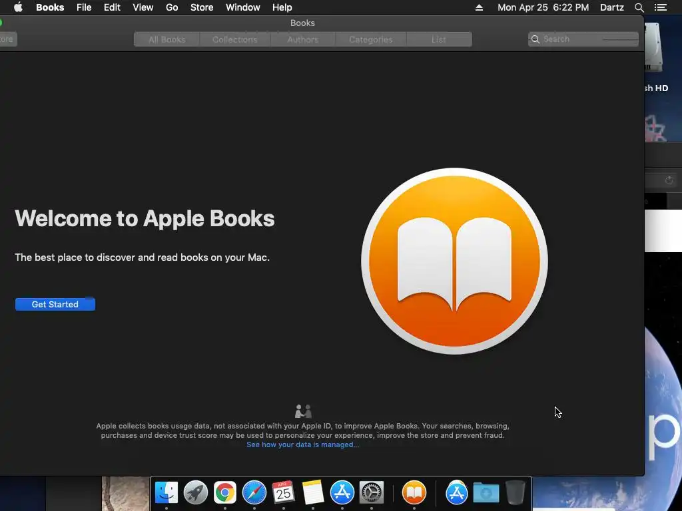682x511 pixels.
Task: Open Finder from the Dock
Action: coord(167,492)
